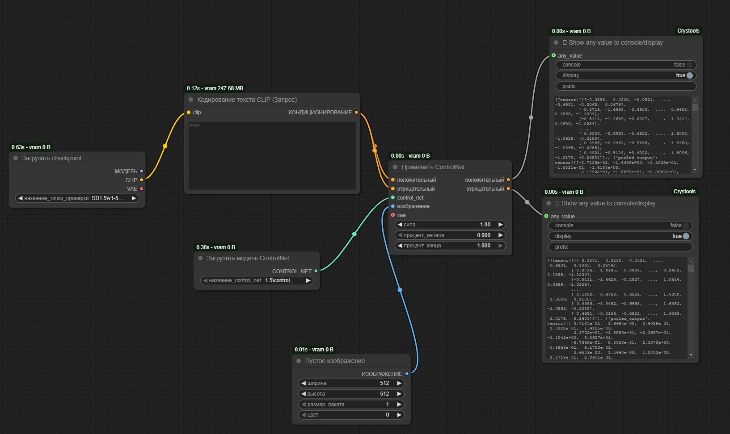Collapse the upper Show any value node dot
Viewport: 730px width, 434px height.
pyautogui.click(x=556, y=42)
